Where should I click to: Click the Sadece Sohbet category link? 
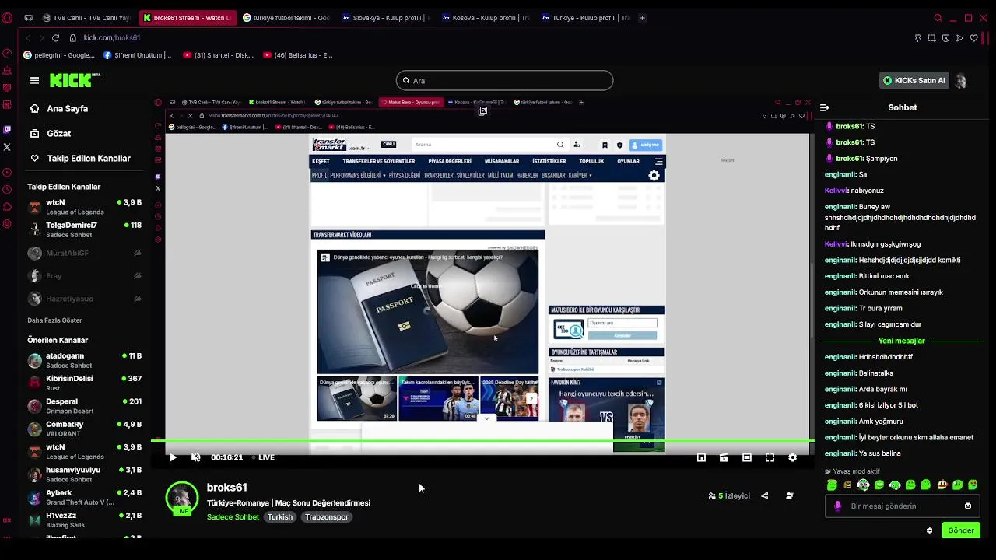tap(233, 517)
